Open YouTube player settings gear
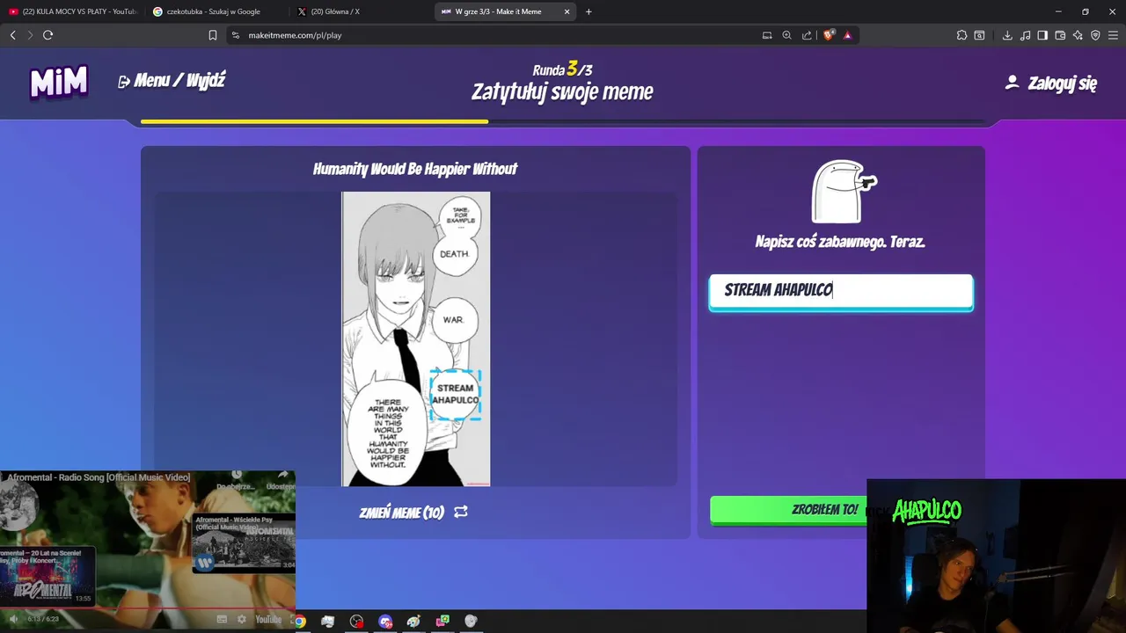 tap(242, 619)
